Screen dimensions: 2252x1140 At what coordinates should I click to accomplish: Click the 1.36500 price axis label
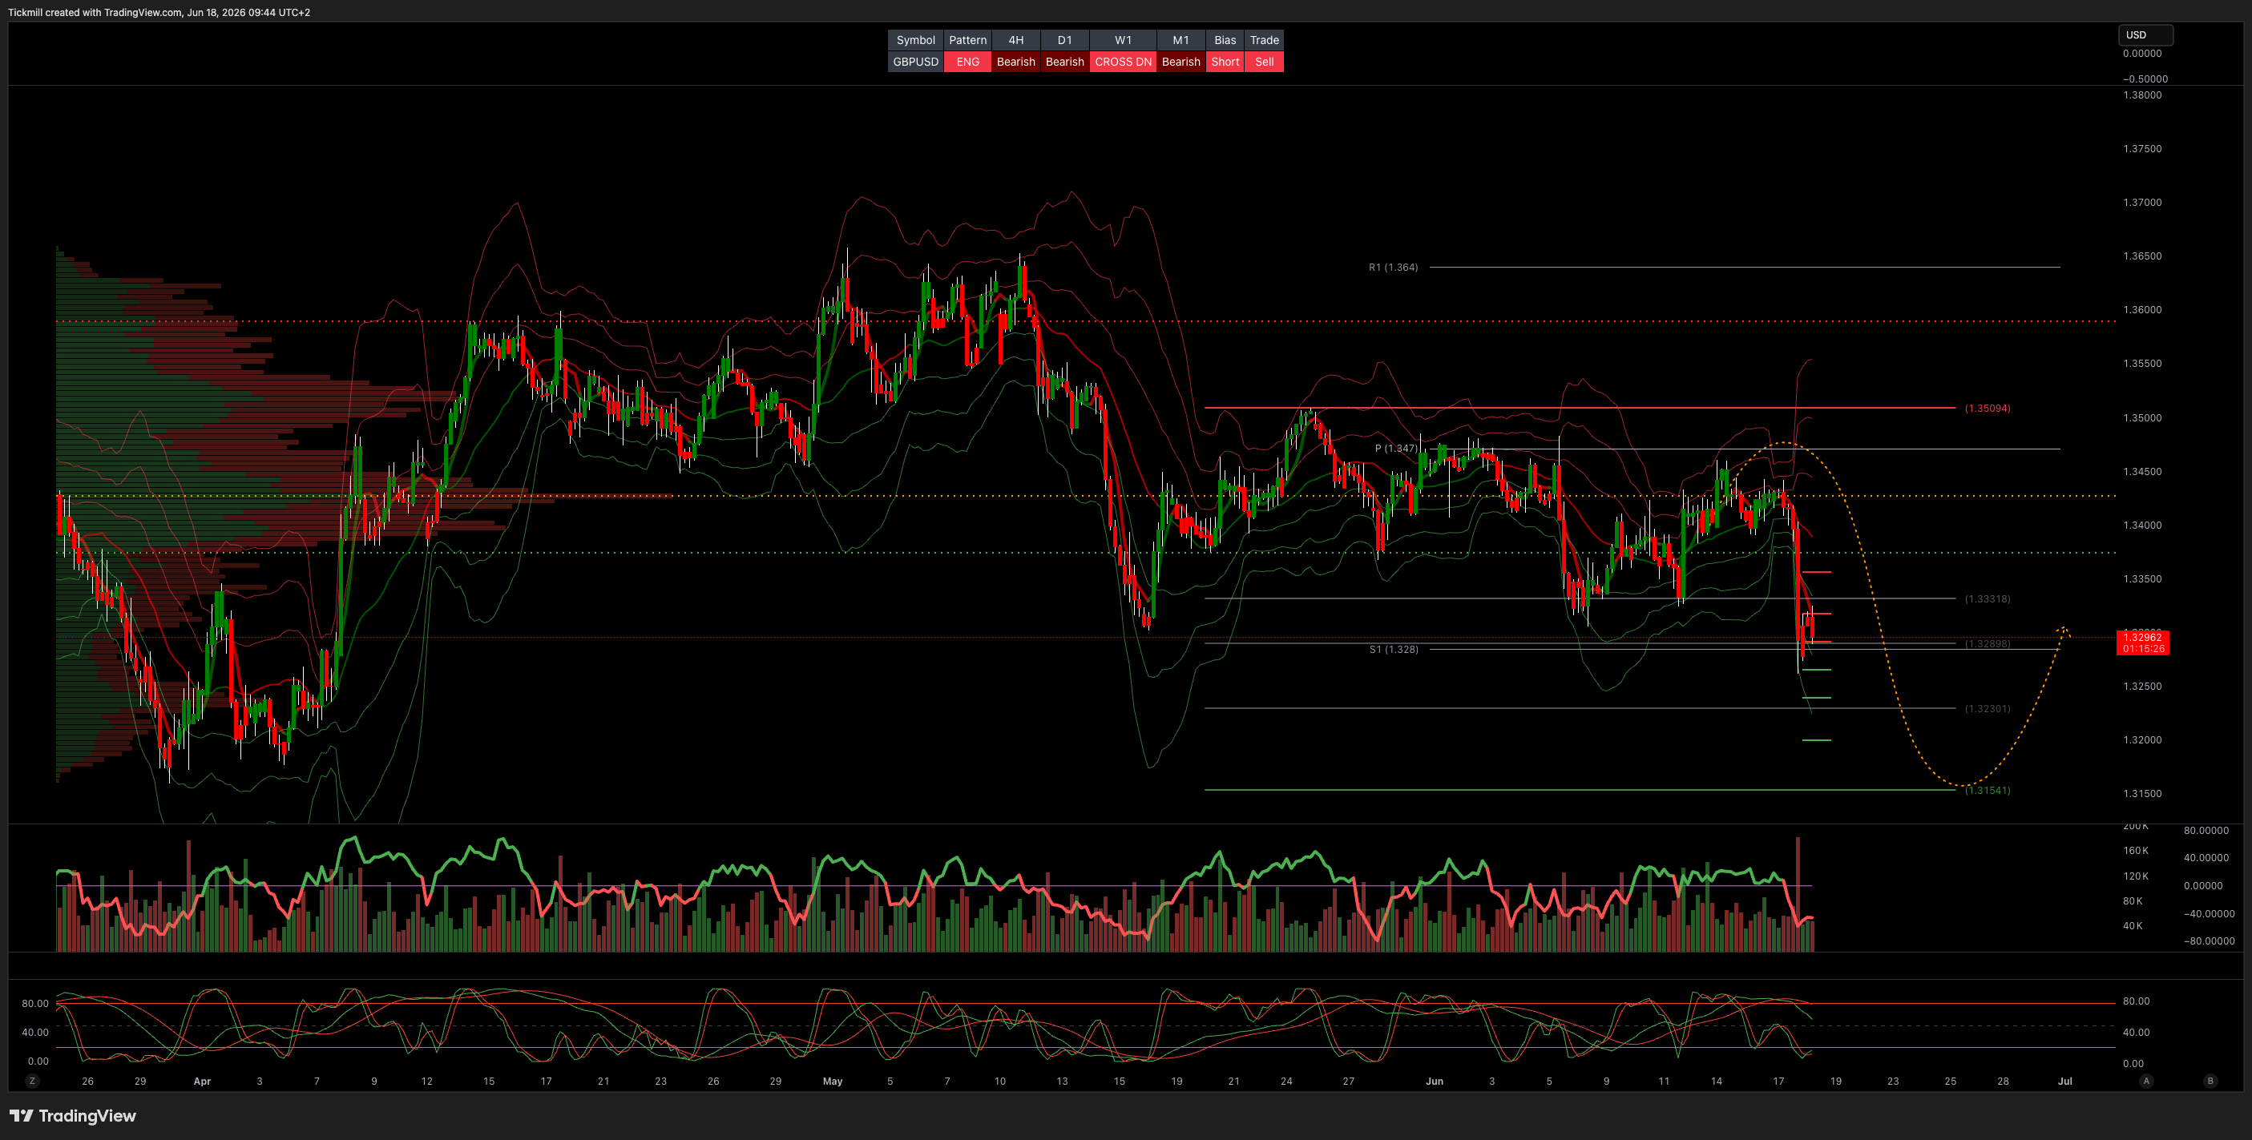click(2142, 256)
